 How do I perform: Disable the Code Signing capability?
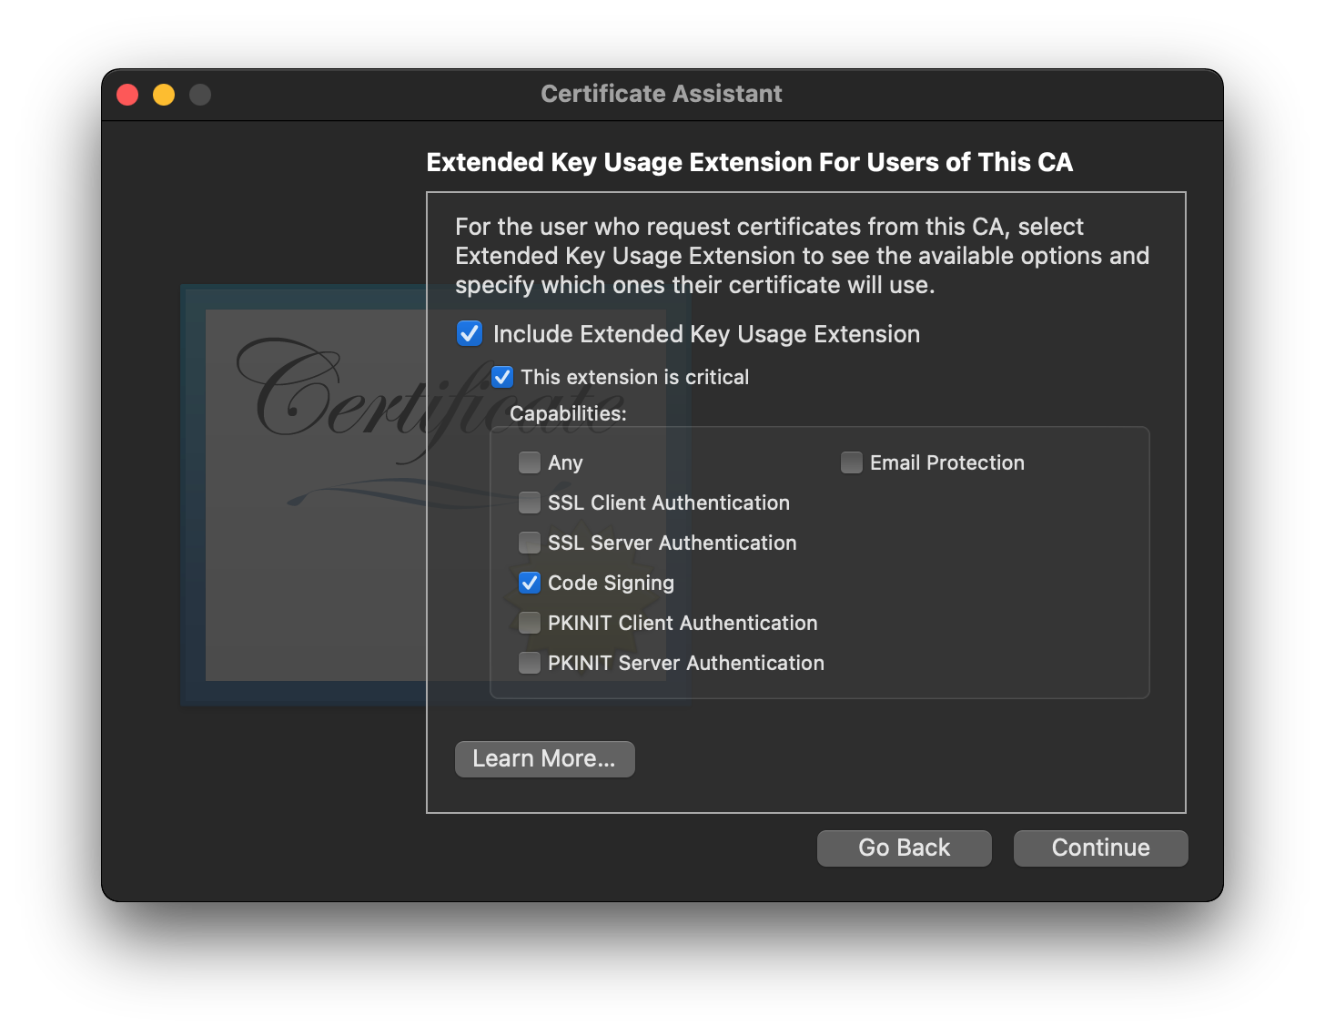(x=530, y=583)
